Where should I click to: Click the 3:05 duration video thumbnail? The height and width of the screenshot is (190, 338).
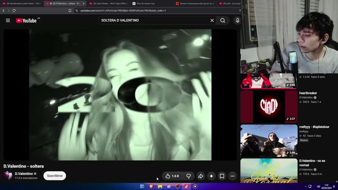coord(269,81)
